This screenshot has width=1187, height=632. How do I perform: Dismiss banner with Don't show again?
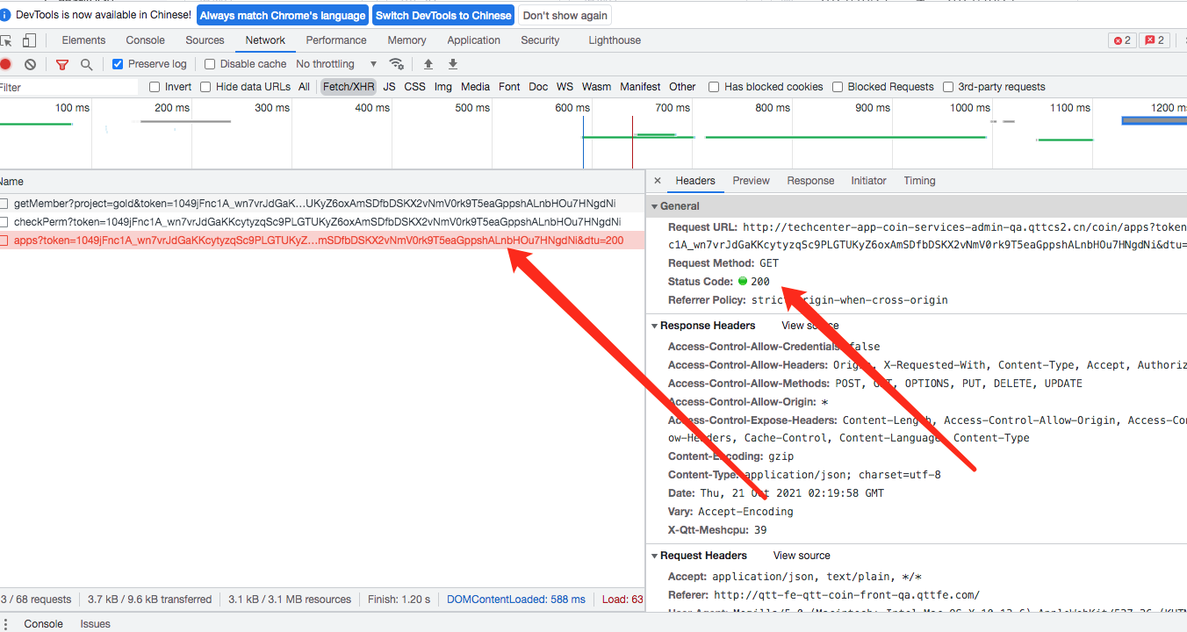coord(565,16)
